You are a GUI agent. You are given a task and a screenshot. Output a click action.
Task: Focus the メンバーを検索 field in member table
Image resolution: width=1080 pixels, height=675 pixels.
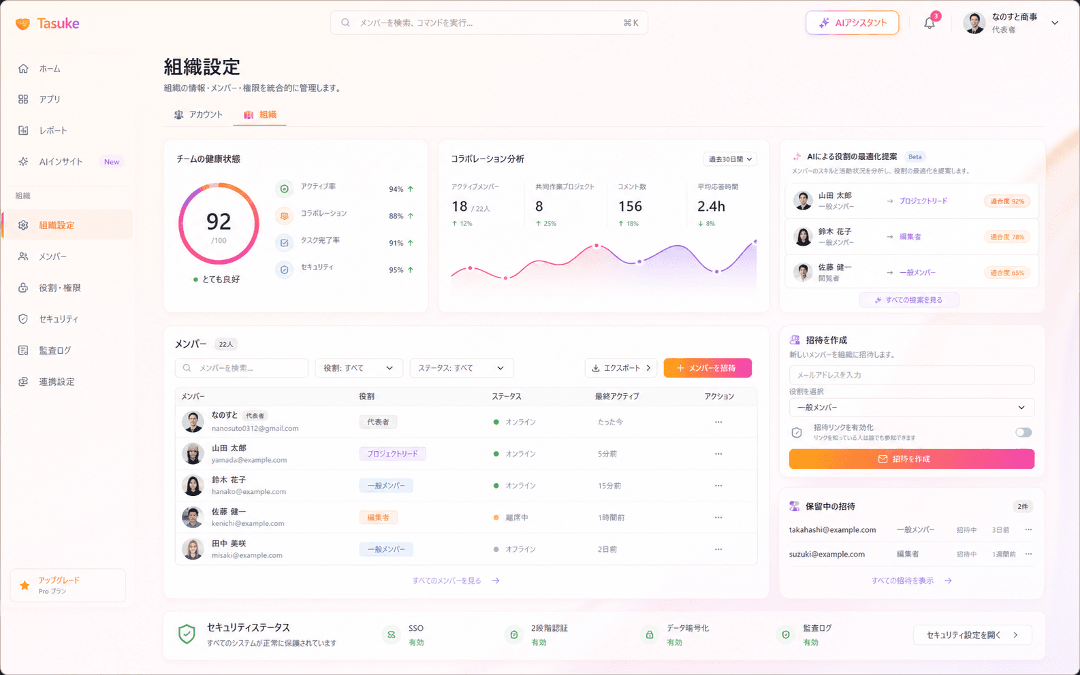[x=242, y=368]
